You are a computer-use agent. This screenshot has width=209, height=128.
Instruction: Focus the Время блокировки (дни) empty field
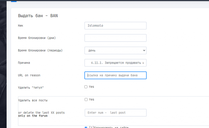point(115,38)
